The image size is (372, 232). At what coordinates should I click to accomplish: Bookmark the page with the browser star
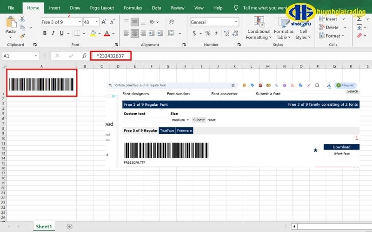click(x=233, y=85)
